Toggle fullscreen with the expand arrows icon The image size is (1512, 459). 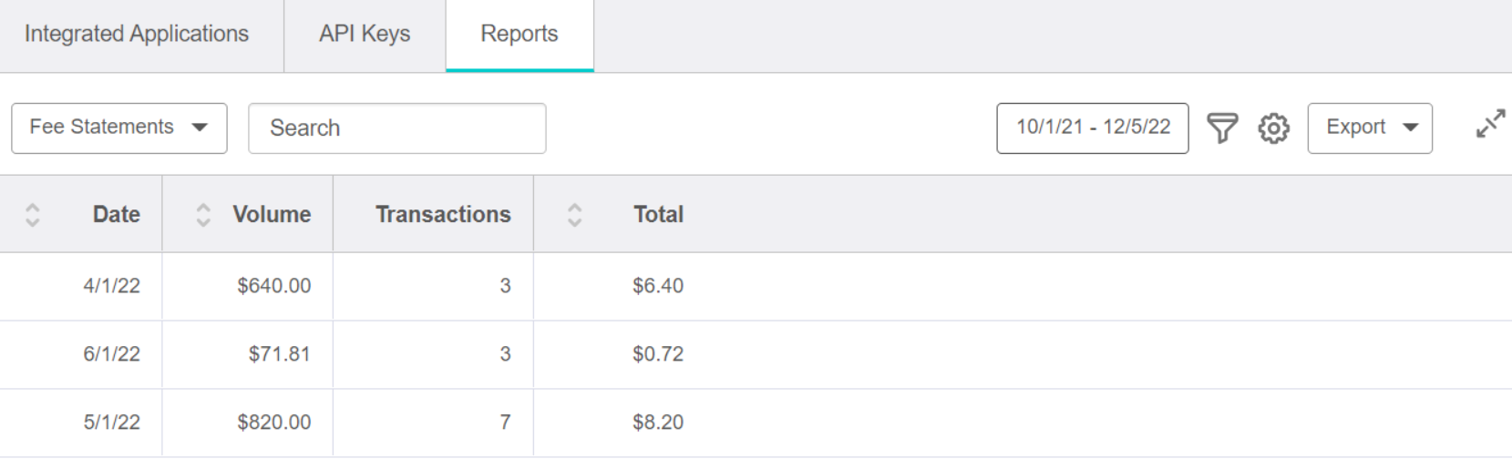click(1490, 124)
